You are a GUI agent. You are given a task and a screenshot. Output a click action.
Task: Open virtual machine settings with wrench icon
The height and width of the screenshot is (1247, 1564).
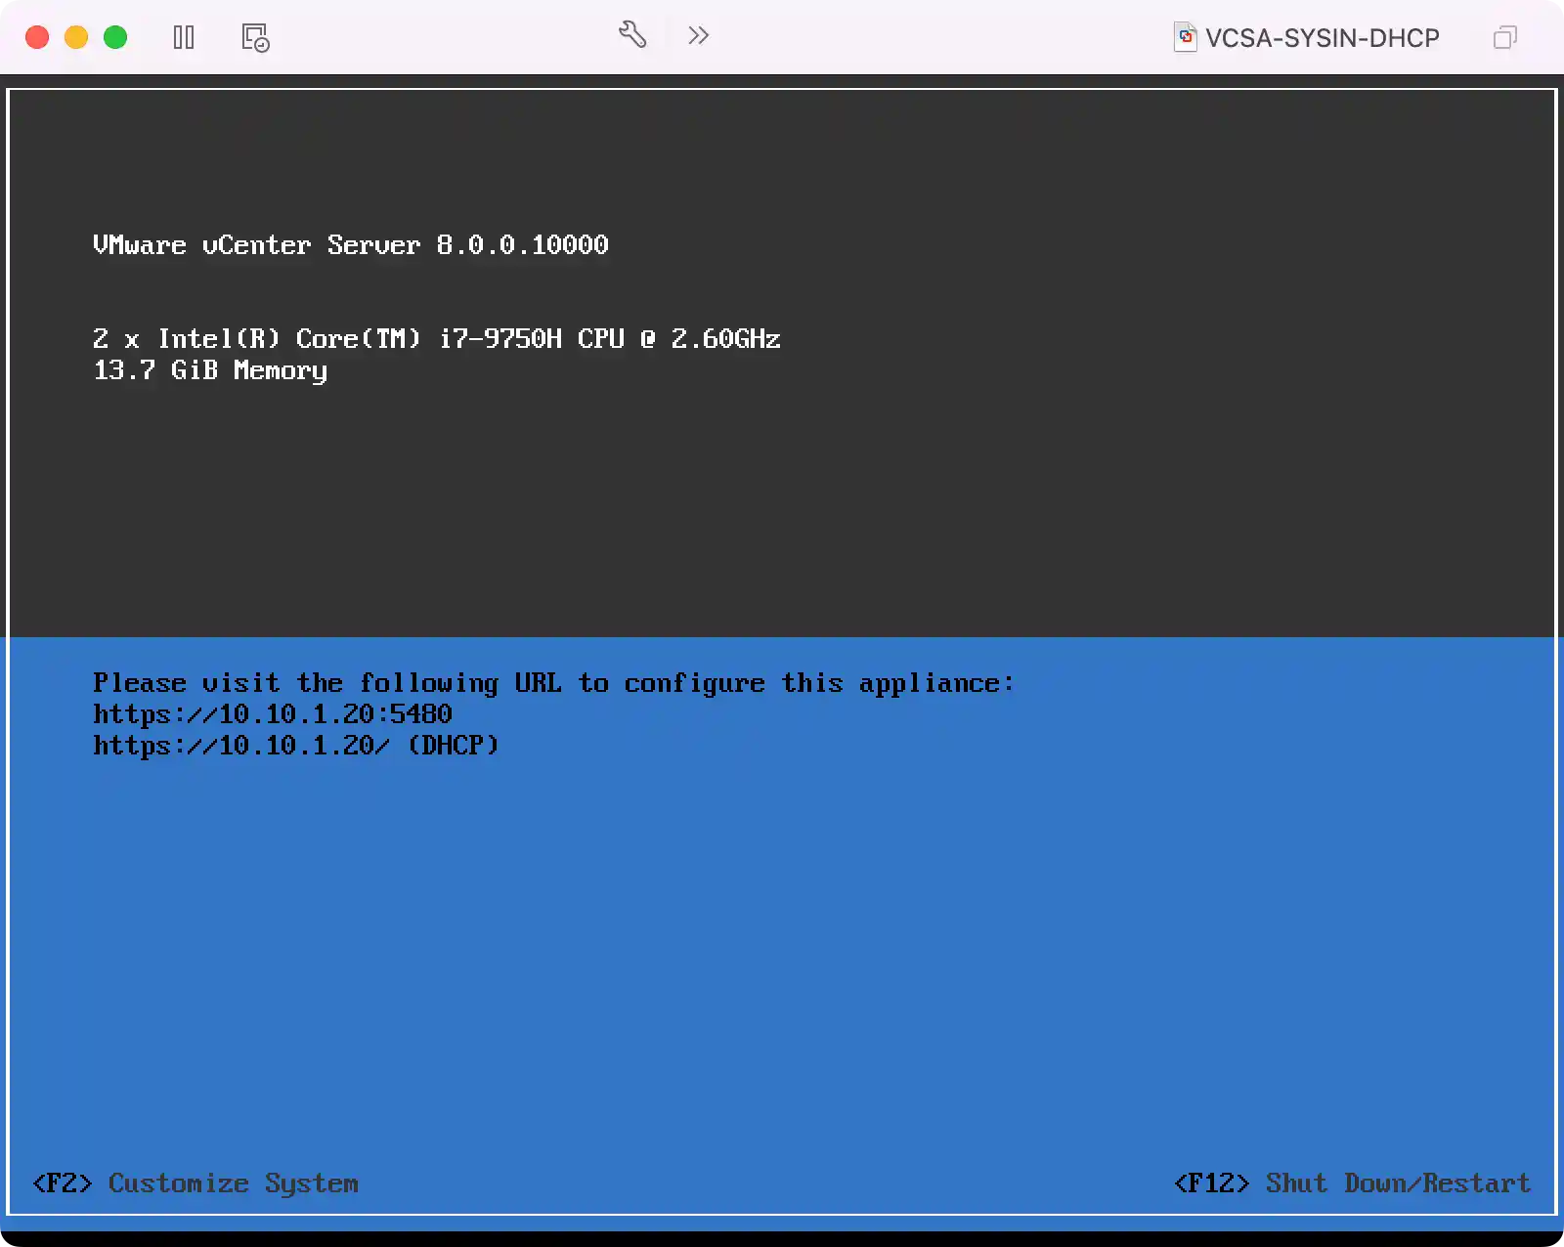pos(632,35)
